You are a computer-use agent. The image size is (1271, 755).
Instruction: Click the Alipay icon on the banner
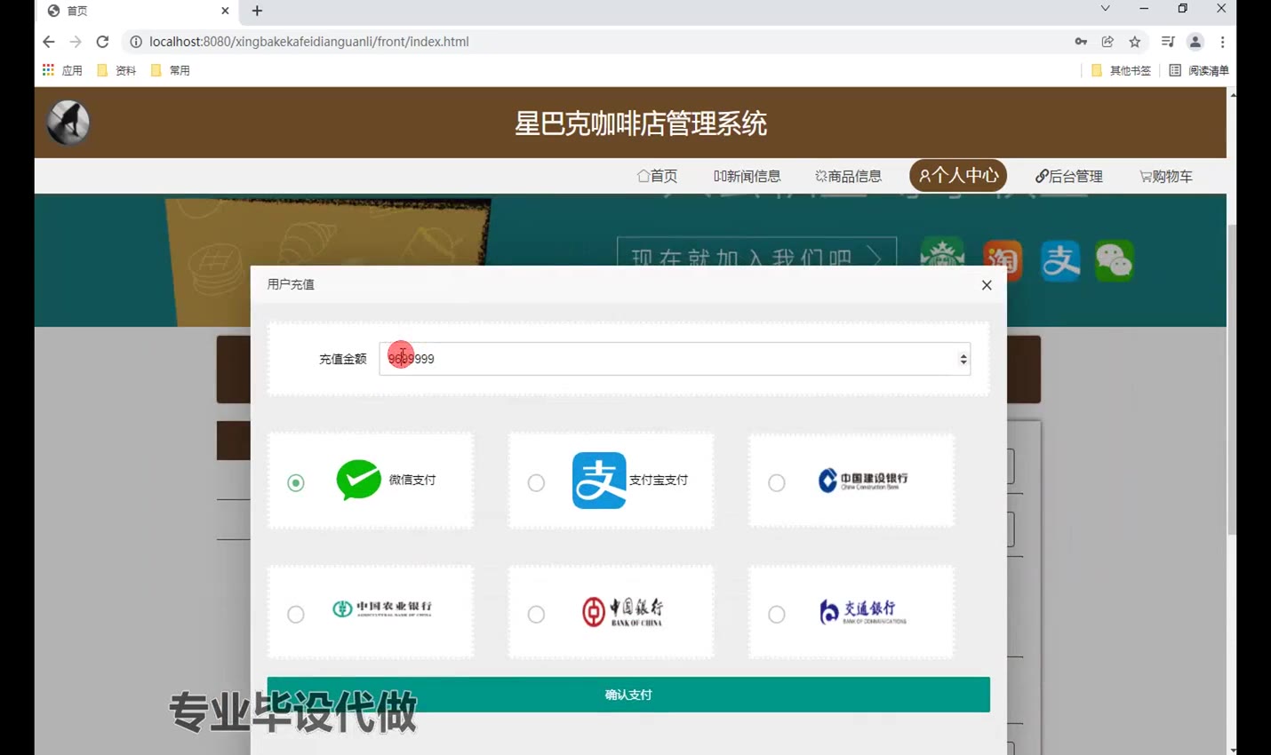pos(1060,260)
